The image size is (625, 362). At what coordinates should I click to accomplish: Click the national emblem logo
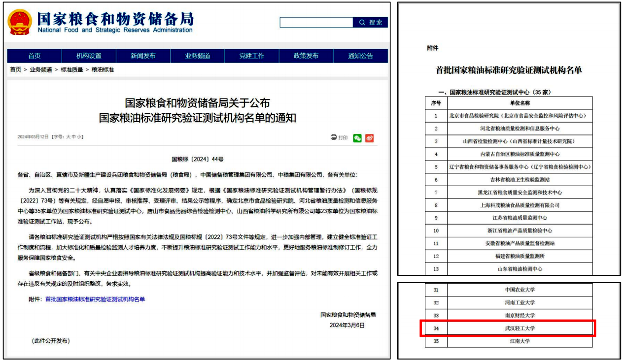[20, 22]
